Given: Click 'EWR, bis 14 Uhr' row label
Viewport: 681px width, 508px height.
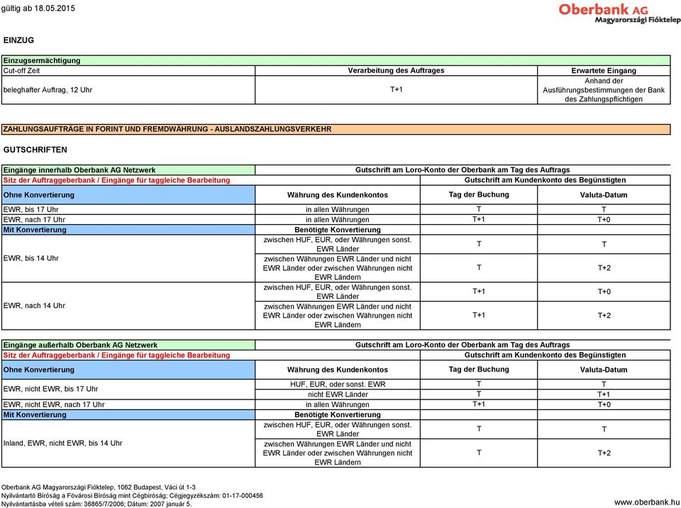Looking at the screenshot, I should click(128, 258).
